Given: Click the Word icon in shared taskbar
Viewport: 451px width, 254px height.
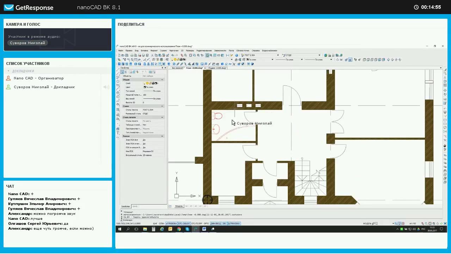Looking at the screenshot, I should (x=204, y=229).
